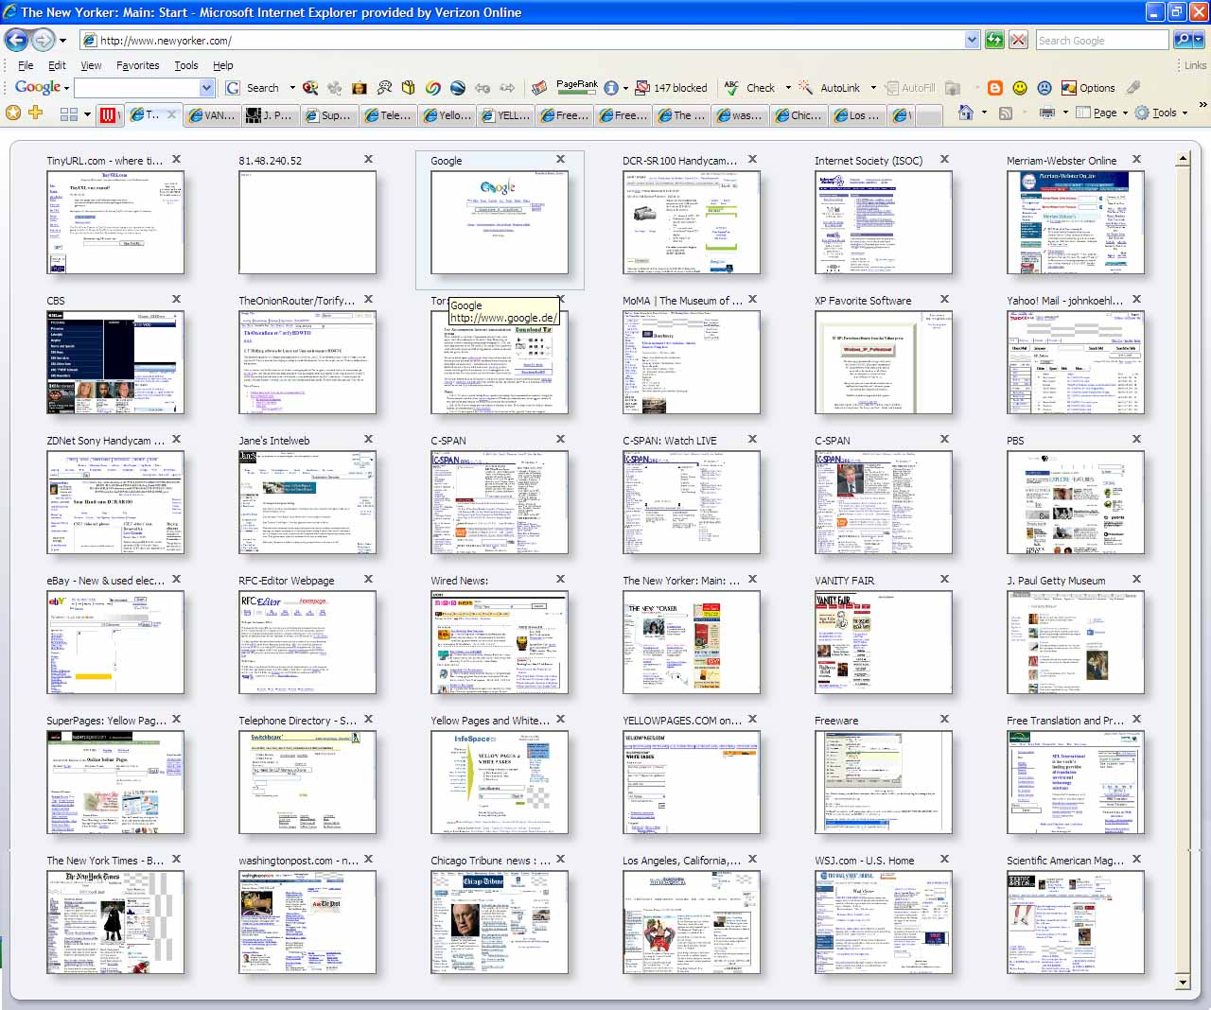The image size is (1211, 1010).
Task: Open the Edit menu
Action: coord(57,65)
